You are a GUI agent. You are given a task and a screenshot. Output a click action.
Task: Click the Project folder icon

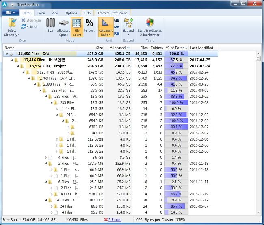(22, 66)
